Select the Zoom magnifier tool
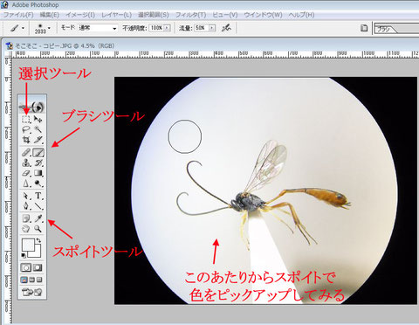419x325 pixels. coord(38,229)
